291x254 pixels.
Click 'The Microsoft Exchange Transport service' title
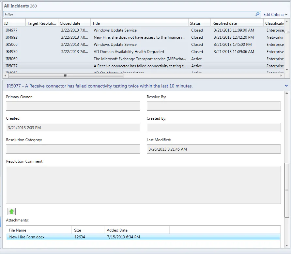(140, 59)
